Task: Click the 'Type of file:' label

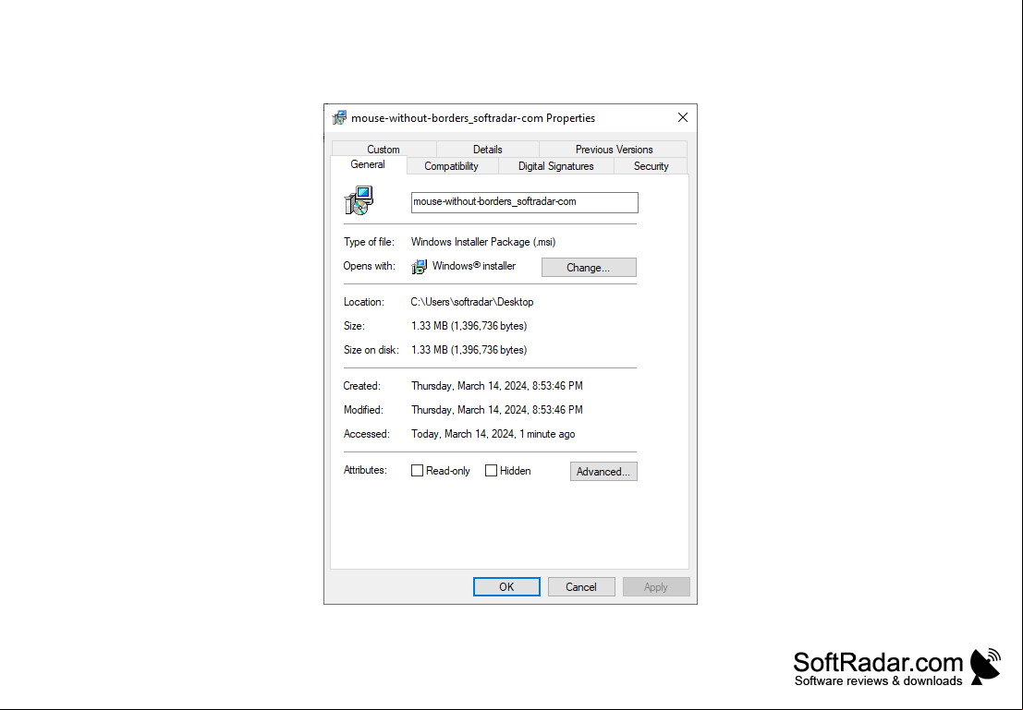Action: (x=370, y=242)
